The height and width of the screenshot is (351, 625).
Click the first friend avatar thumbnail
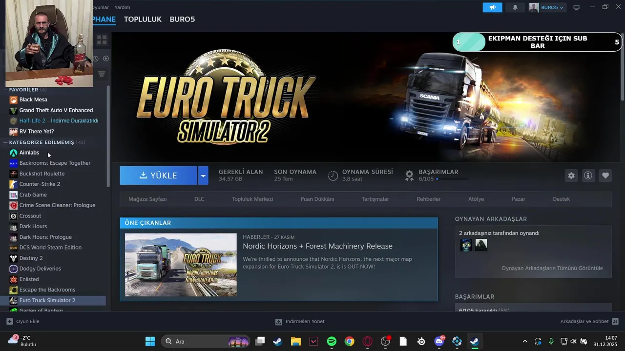click(x=466, y=245)
